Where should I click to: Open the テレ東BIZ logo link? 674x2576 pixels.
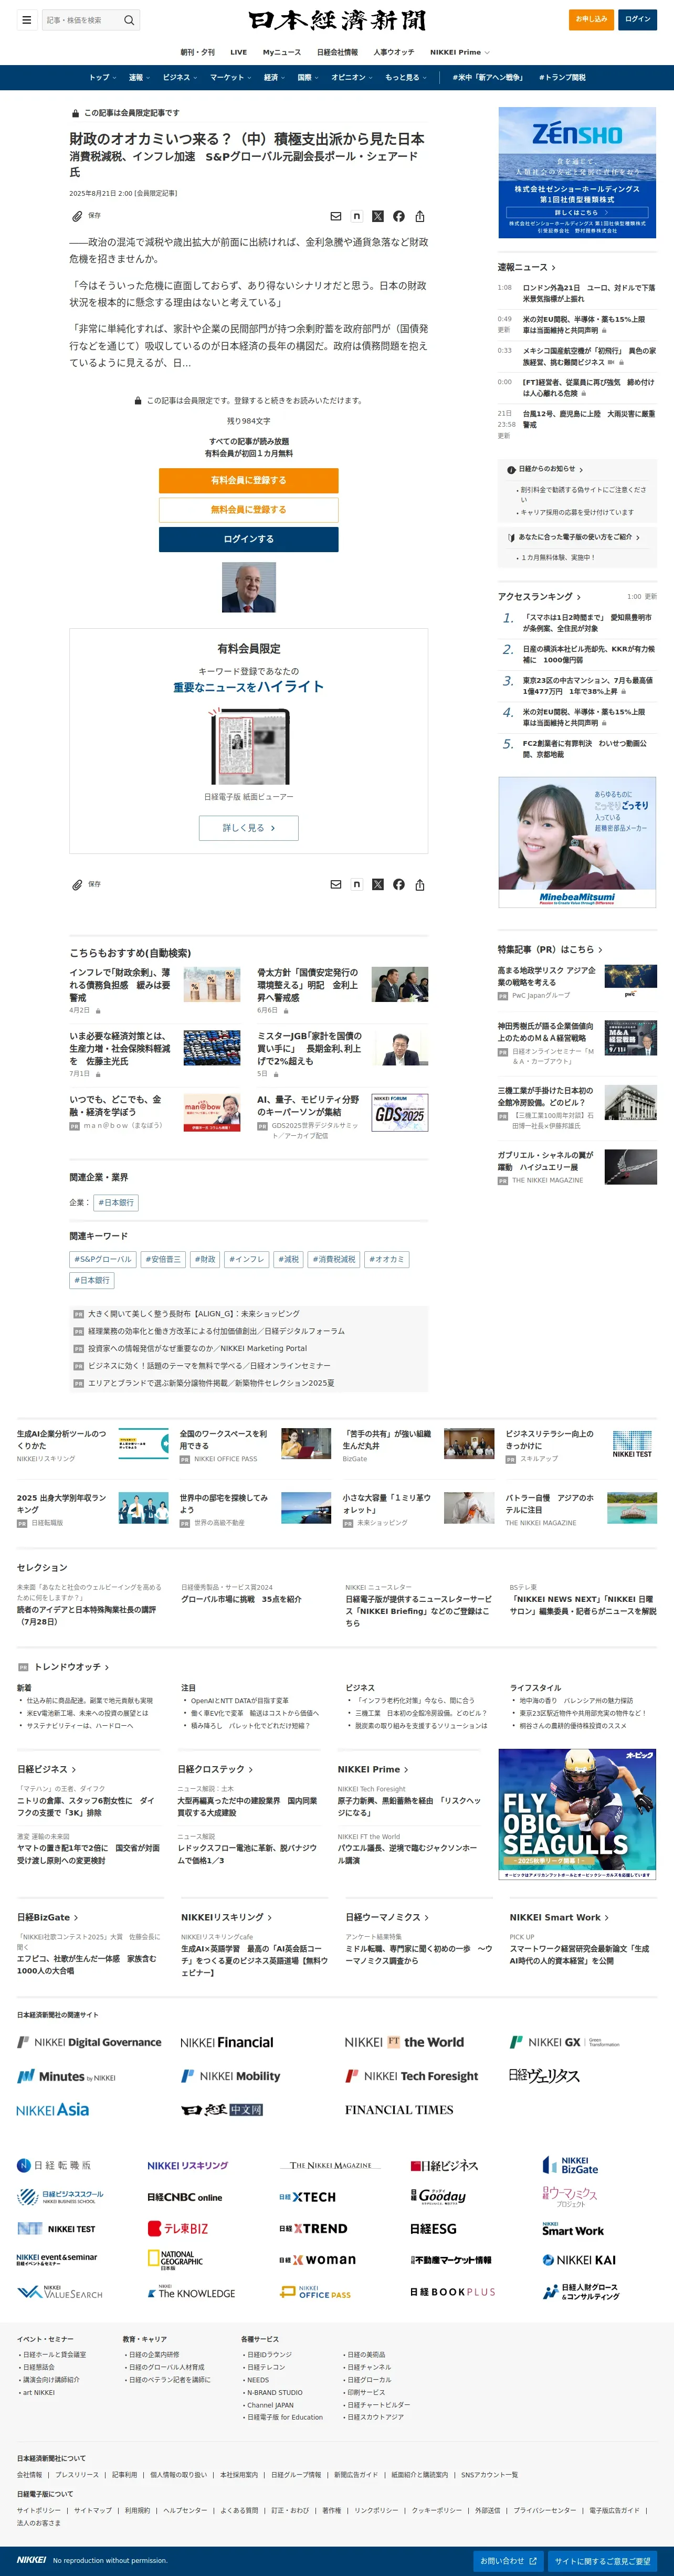point(178,2228)
